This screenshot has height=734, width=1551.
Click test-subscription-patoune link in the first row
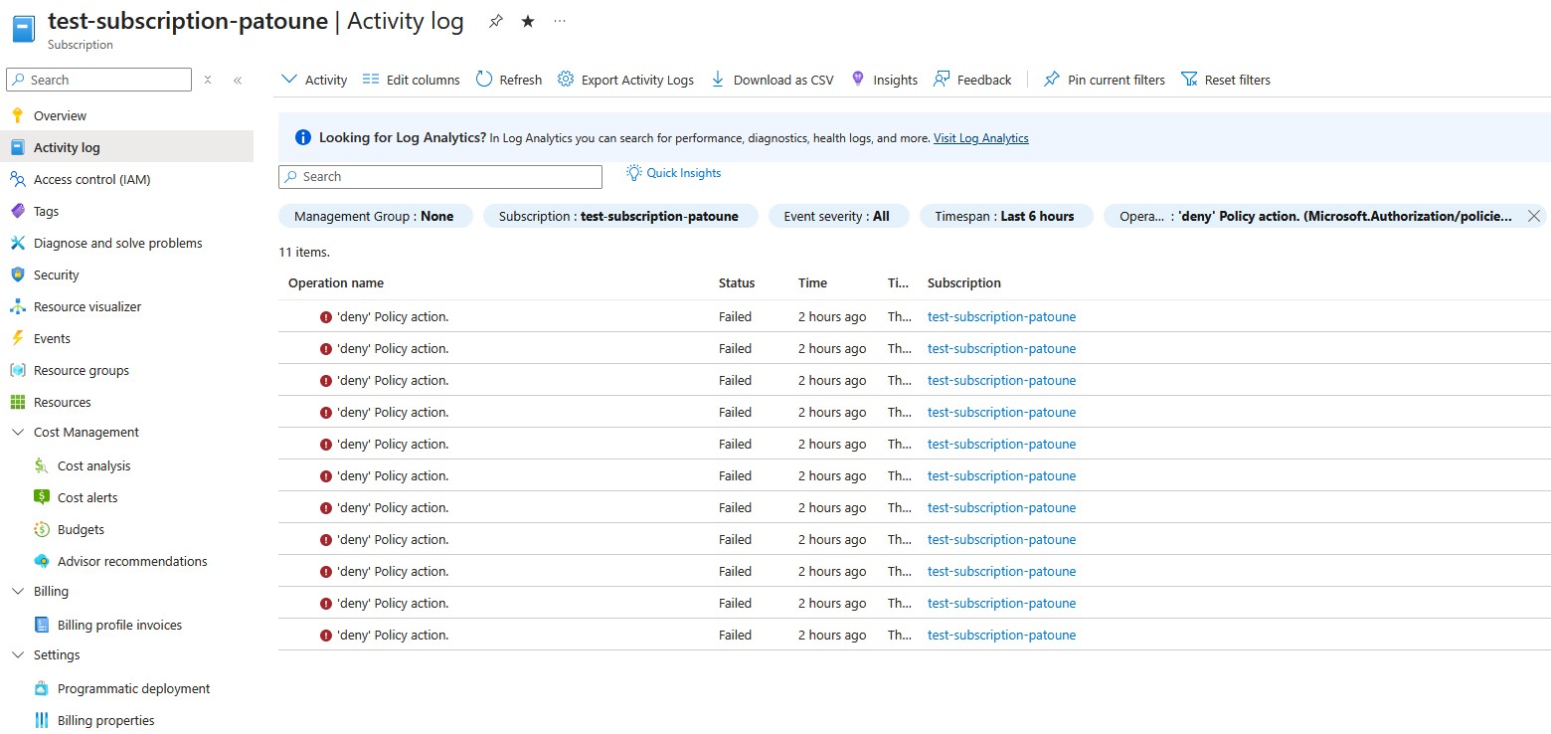click(1001, 316)
